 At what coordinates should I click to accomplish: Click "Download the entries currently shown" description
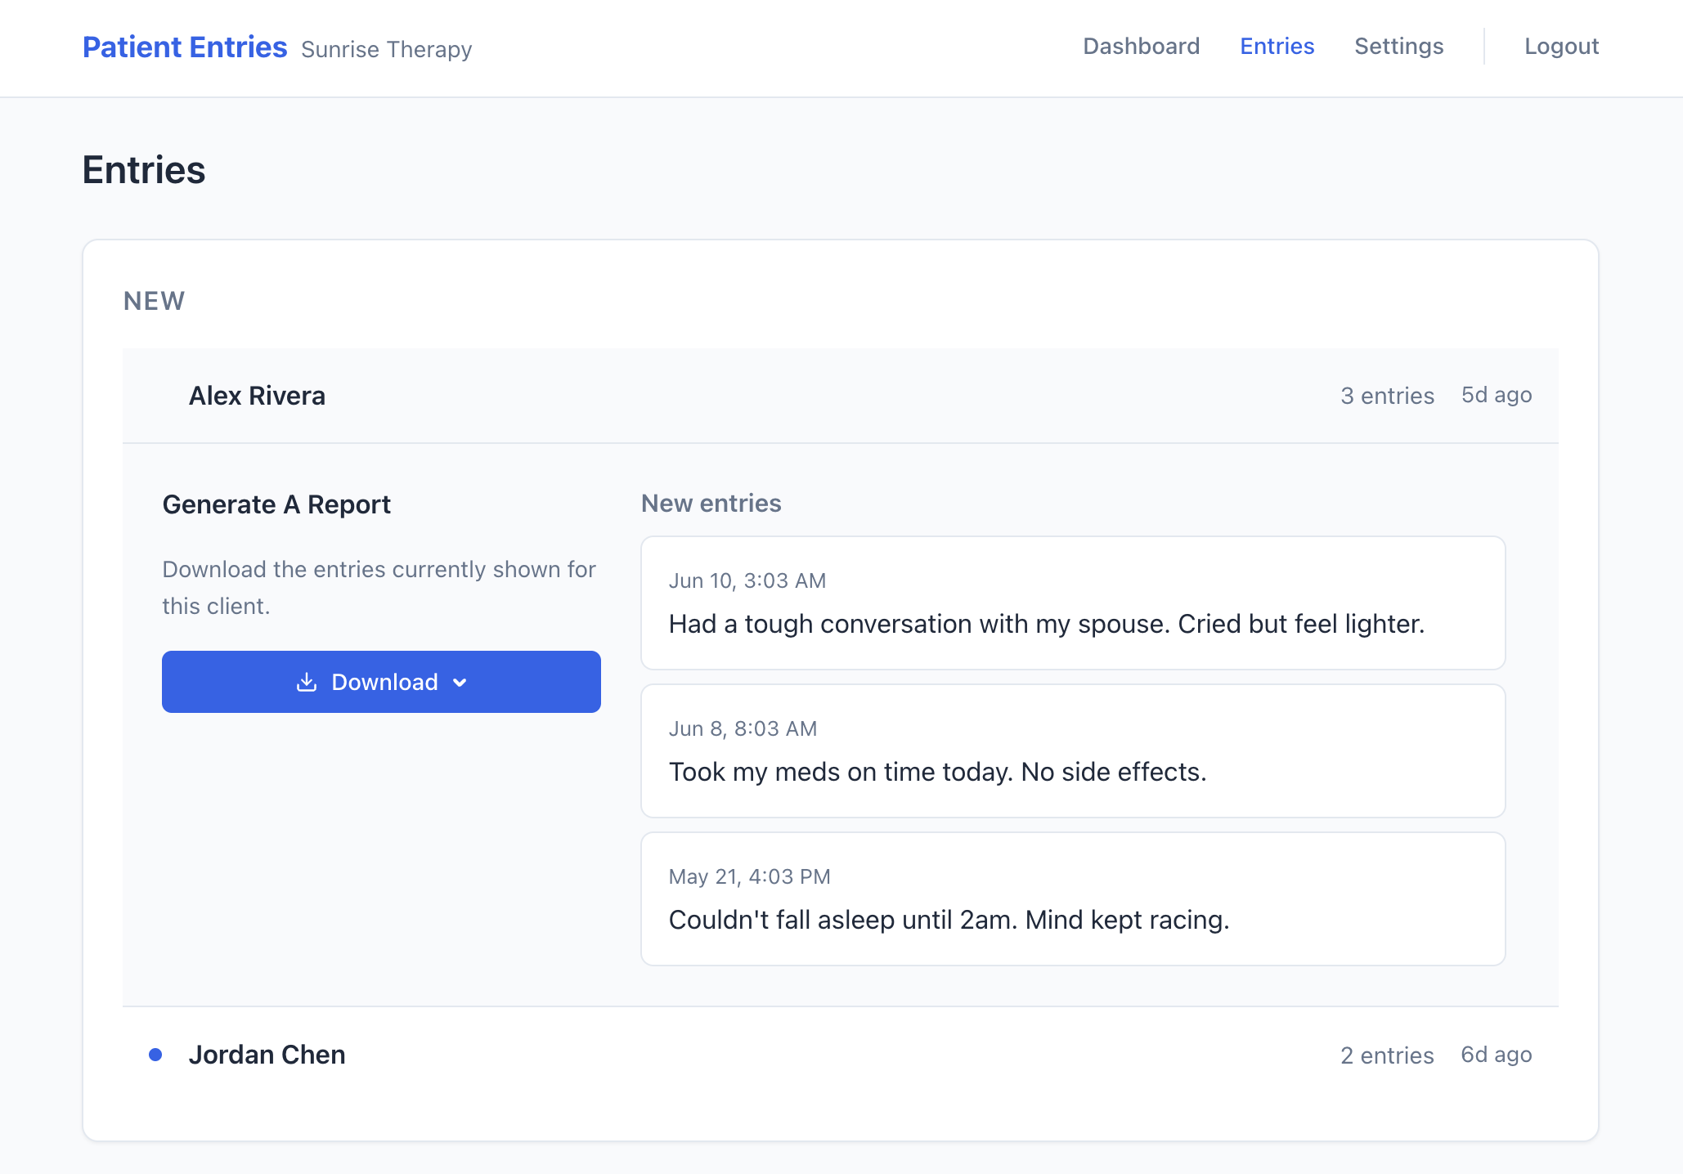pyautogui.click(x=379, y=588)
